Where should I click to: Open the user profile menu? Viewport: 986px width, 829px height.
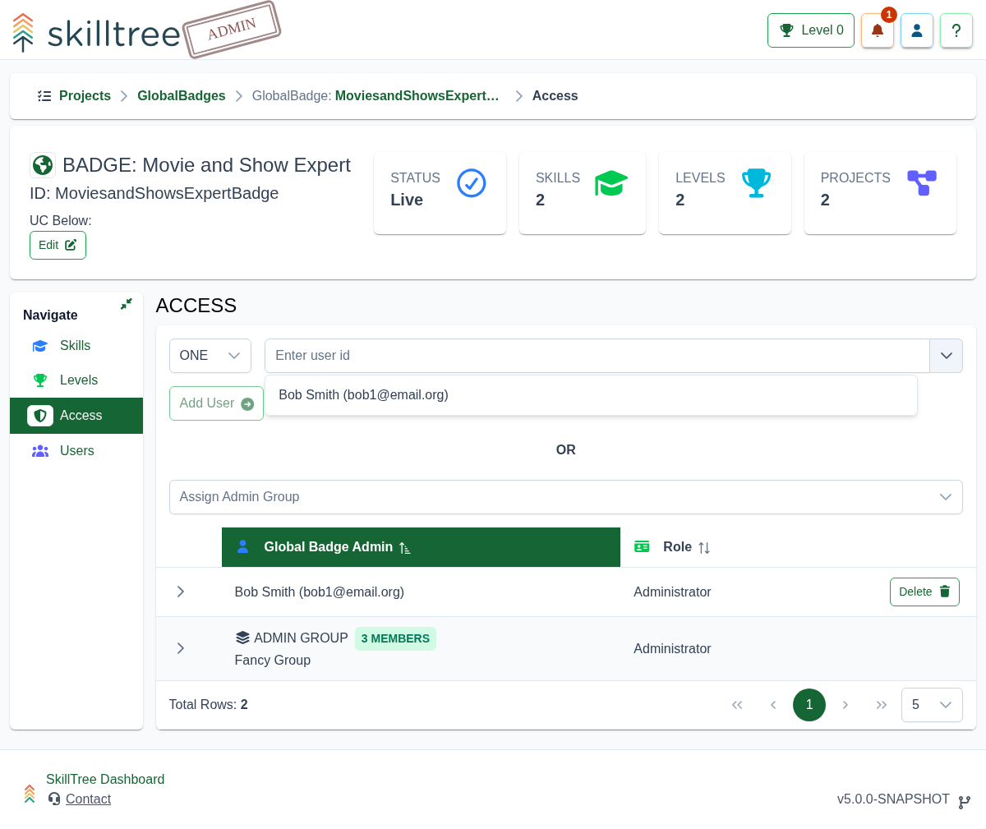[917, 30]
